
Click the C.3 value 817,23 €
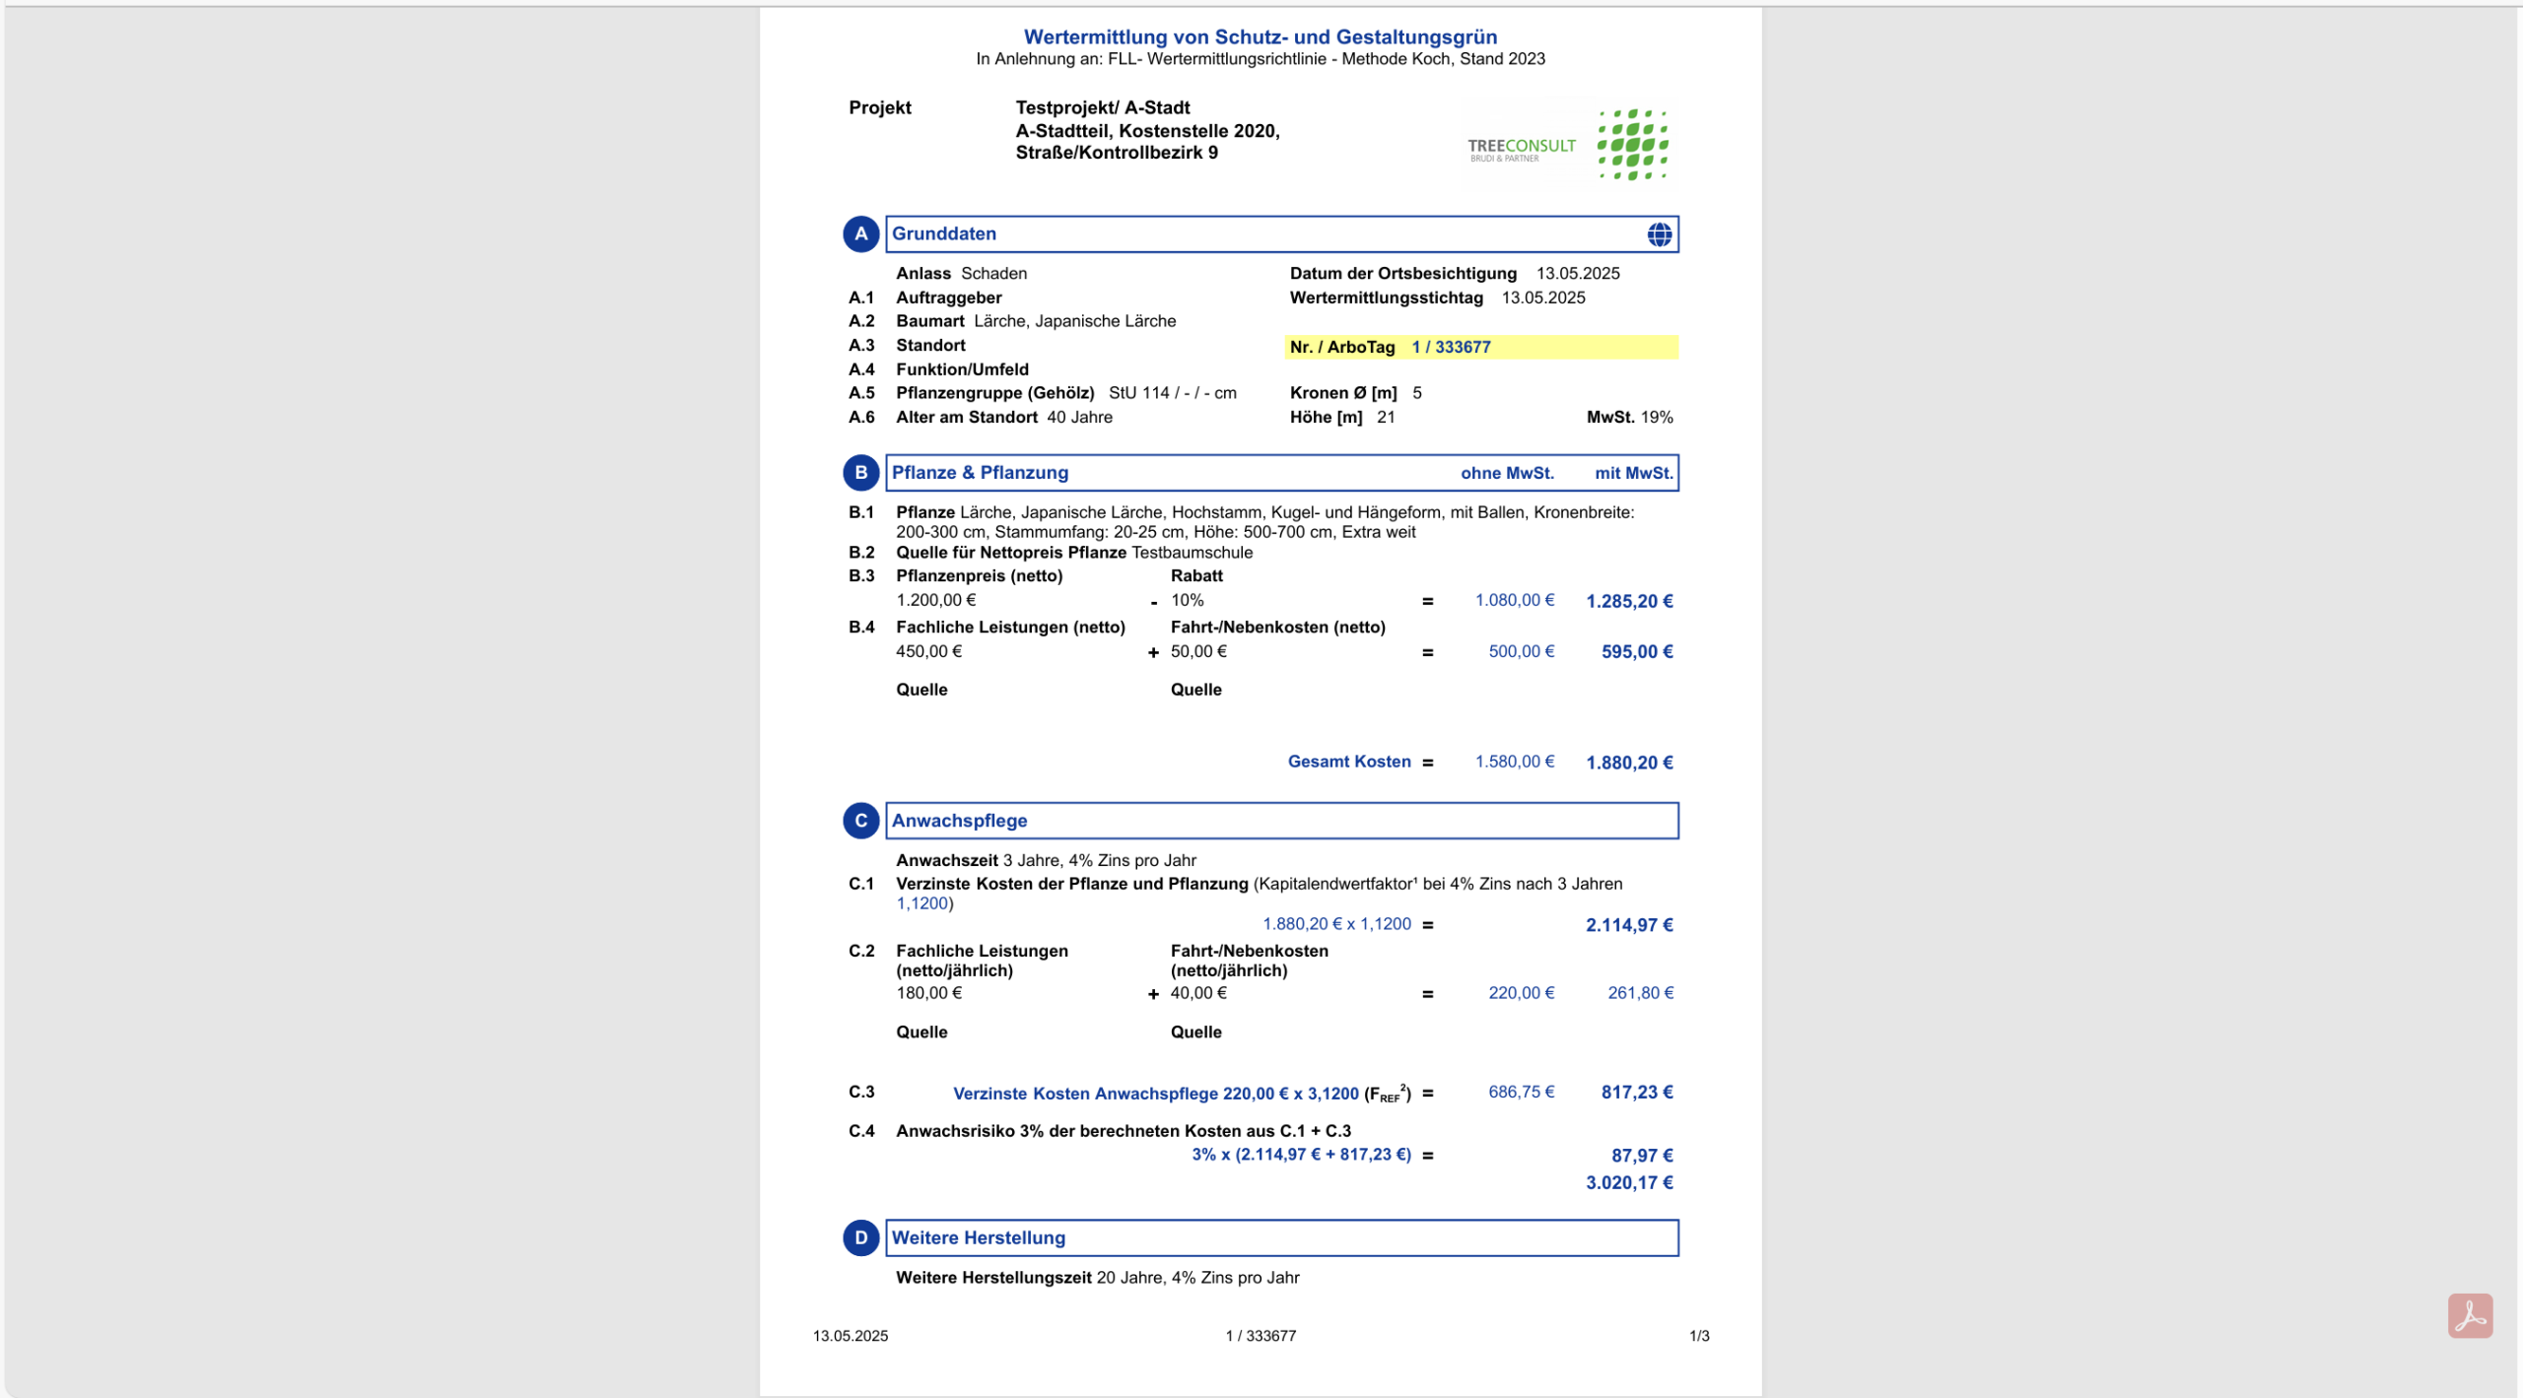coord(1637,1093)
